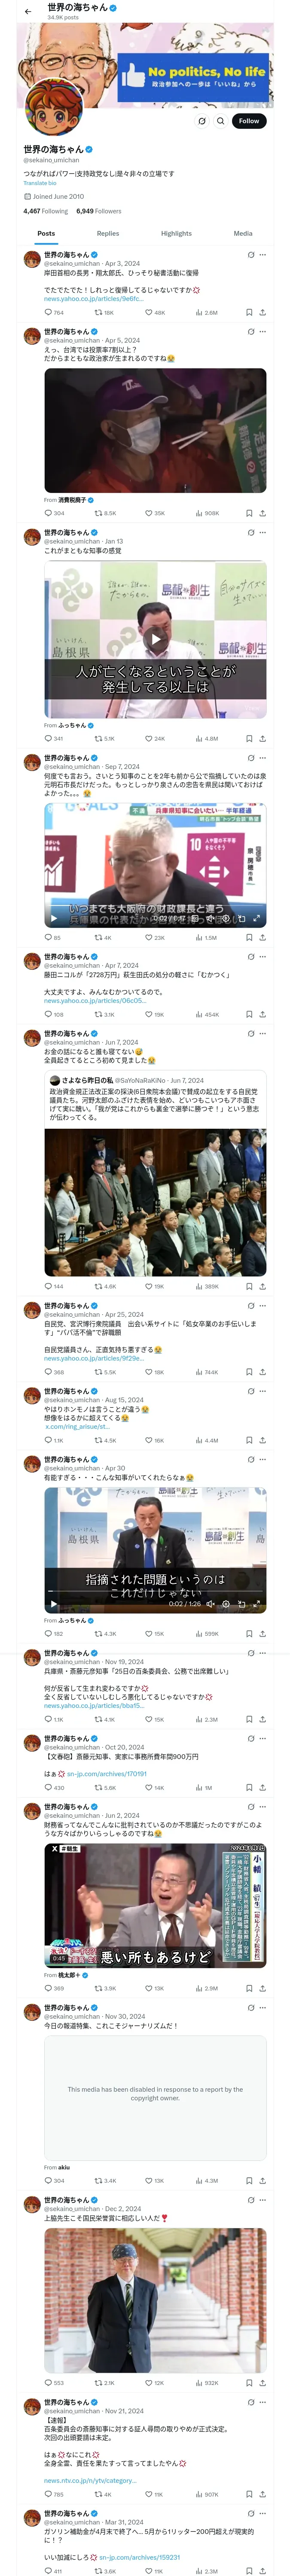Switch to the Replies tab
The width and height of the screenshot is (290, 2576).
click(108, 233)
